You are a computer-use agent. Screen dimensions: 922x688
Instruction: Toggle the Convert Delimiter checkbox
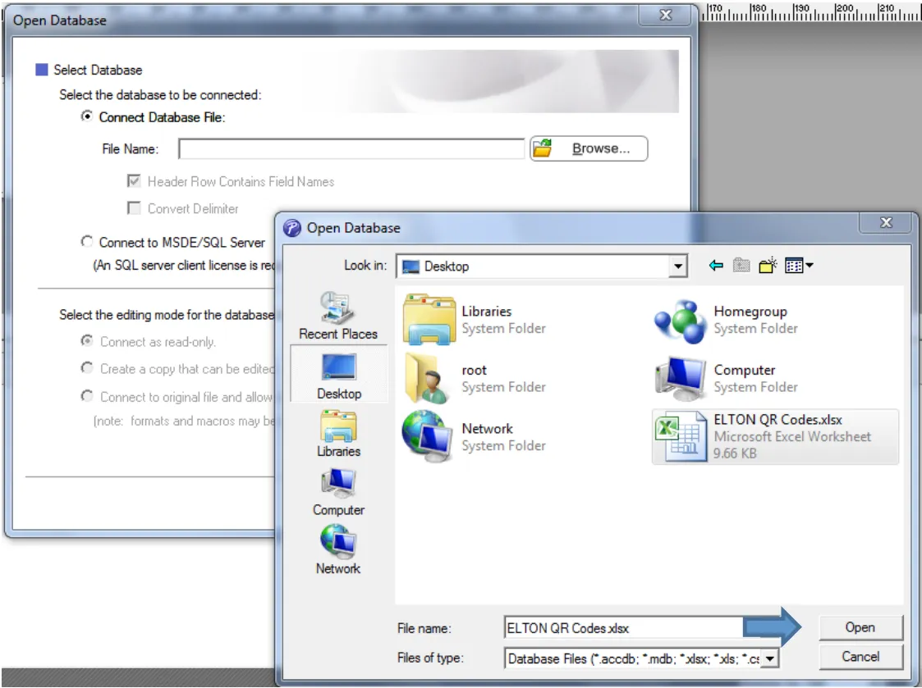pos(134,208)
